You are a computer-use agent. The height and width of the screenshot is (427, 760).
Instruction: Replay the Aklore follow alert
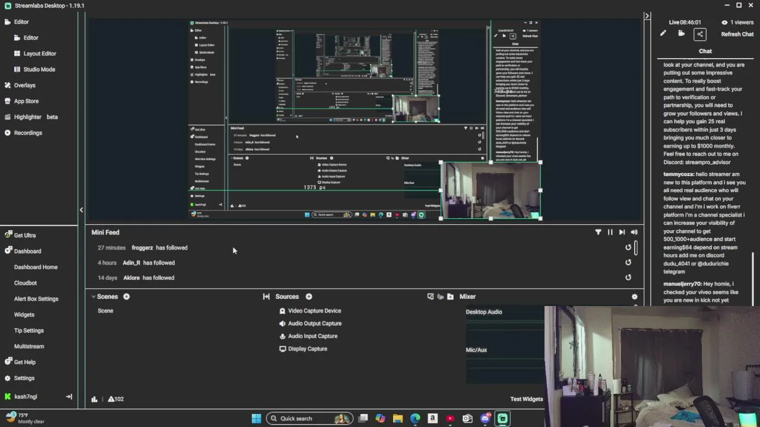tap(628, 277)
